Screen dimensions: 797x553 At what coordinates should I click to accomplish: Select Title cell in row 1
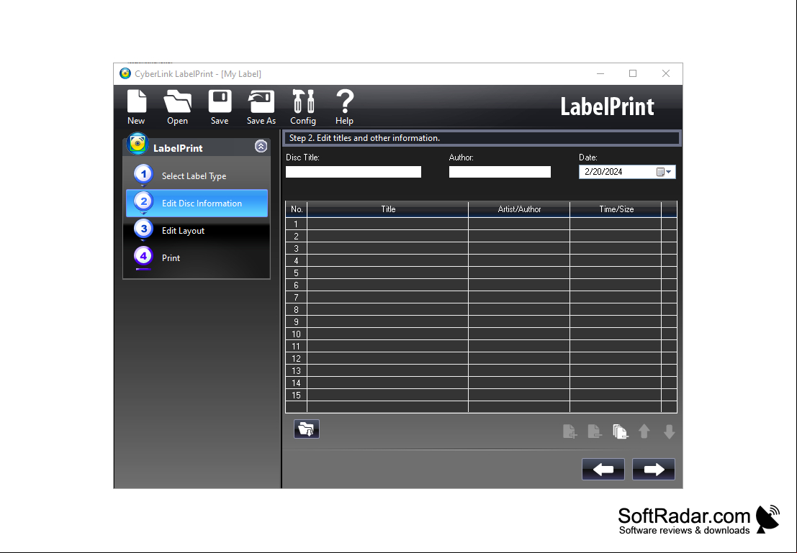[388, 224]
